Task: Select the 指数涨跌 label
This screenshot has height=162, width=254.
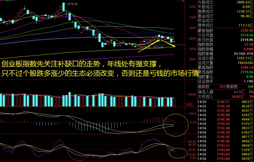Action: (x=206, y=44)
